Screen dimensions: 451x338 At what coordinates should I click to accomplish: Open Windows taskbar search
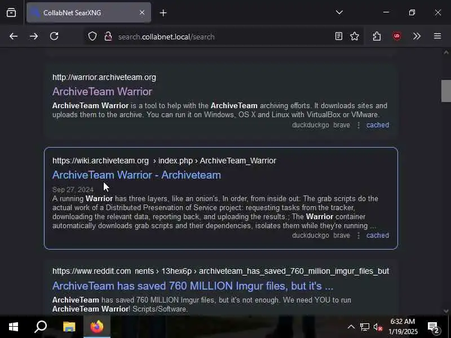41,327
